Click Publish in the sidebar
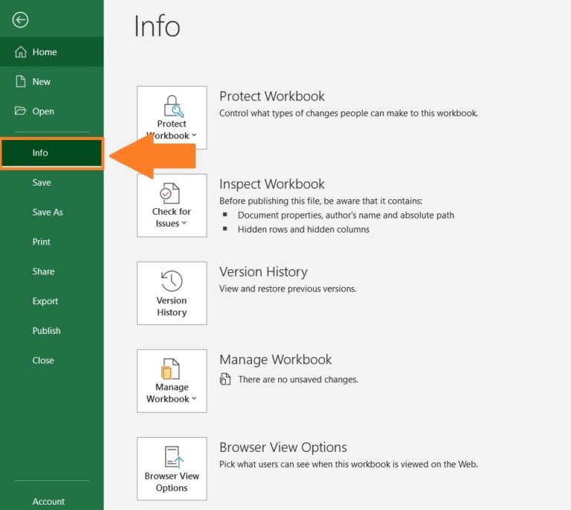 point(46,331)
